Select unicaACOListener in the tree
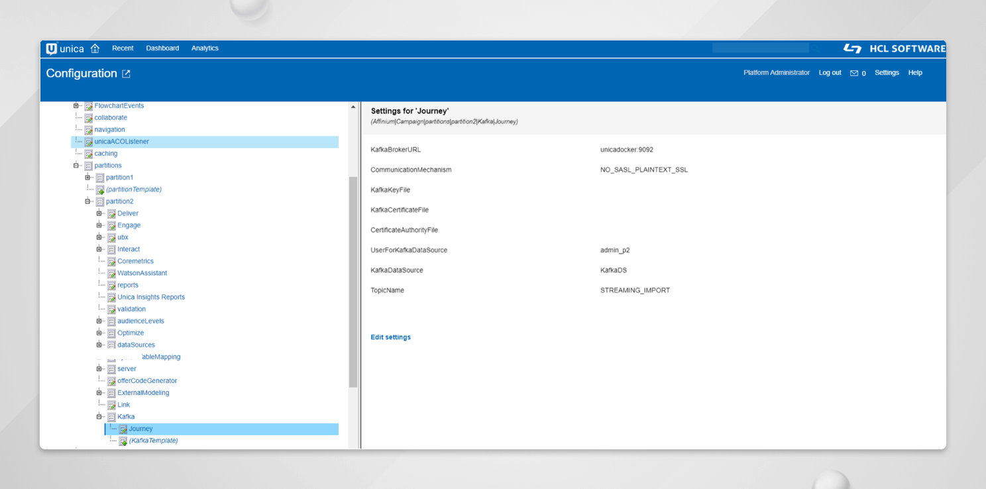Viewport: 986px width, 489px height. (x=121, y=142)
